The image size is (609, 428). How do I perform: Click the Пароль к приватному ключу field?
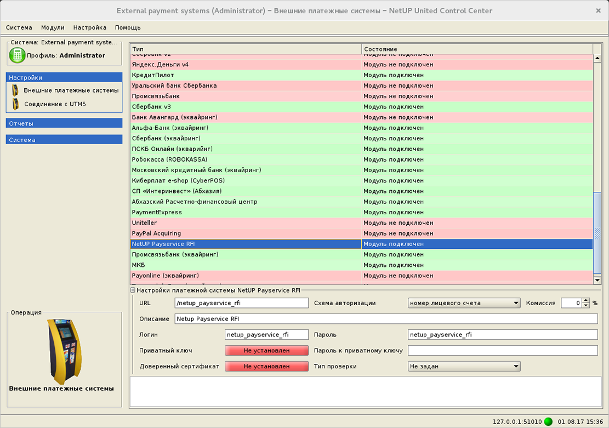click(503, 350)
